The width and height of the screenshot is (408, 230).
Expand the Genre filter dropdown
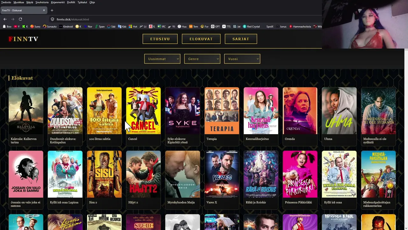202,59
